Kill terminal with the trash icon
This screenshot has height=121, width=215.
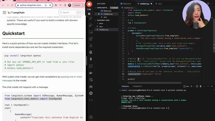[x=201, y=86]
